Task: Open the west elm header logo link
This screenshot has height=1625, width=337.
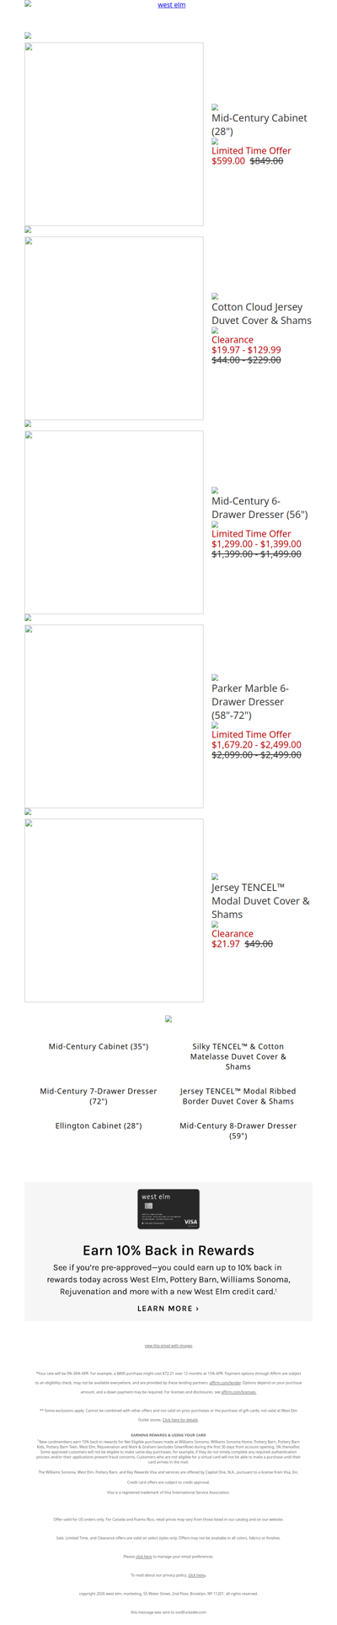Action: click(172, 5)
